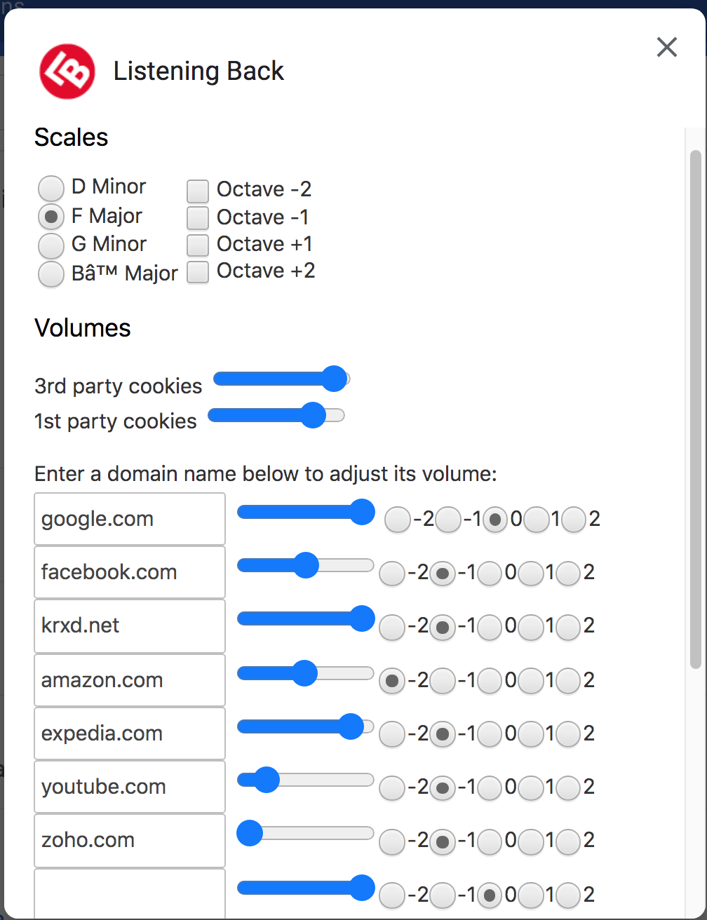Choose the B♭ Major scale option
Image resolution: width=707 pixels, height=920 pixels.
[51, 274]
